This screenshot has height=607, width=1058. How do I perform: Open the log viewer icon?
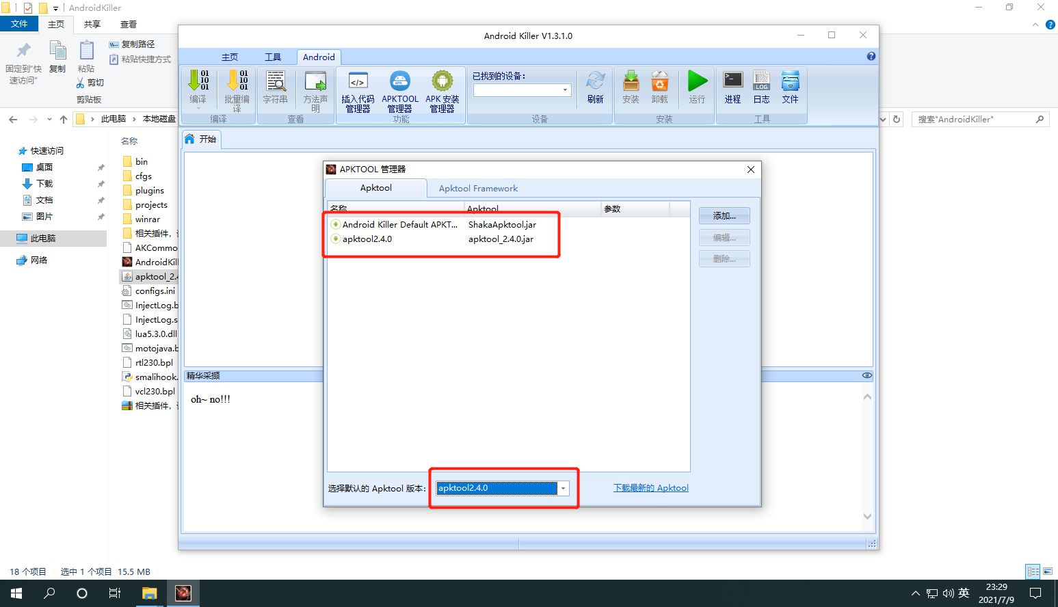(761, 88)
